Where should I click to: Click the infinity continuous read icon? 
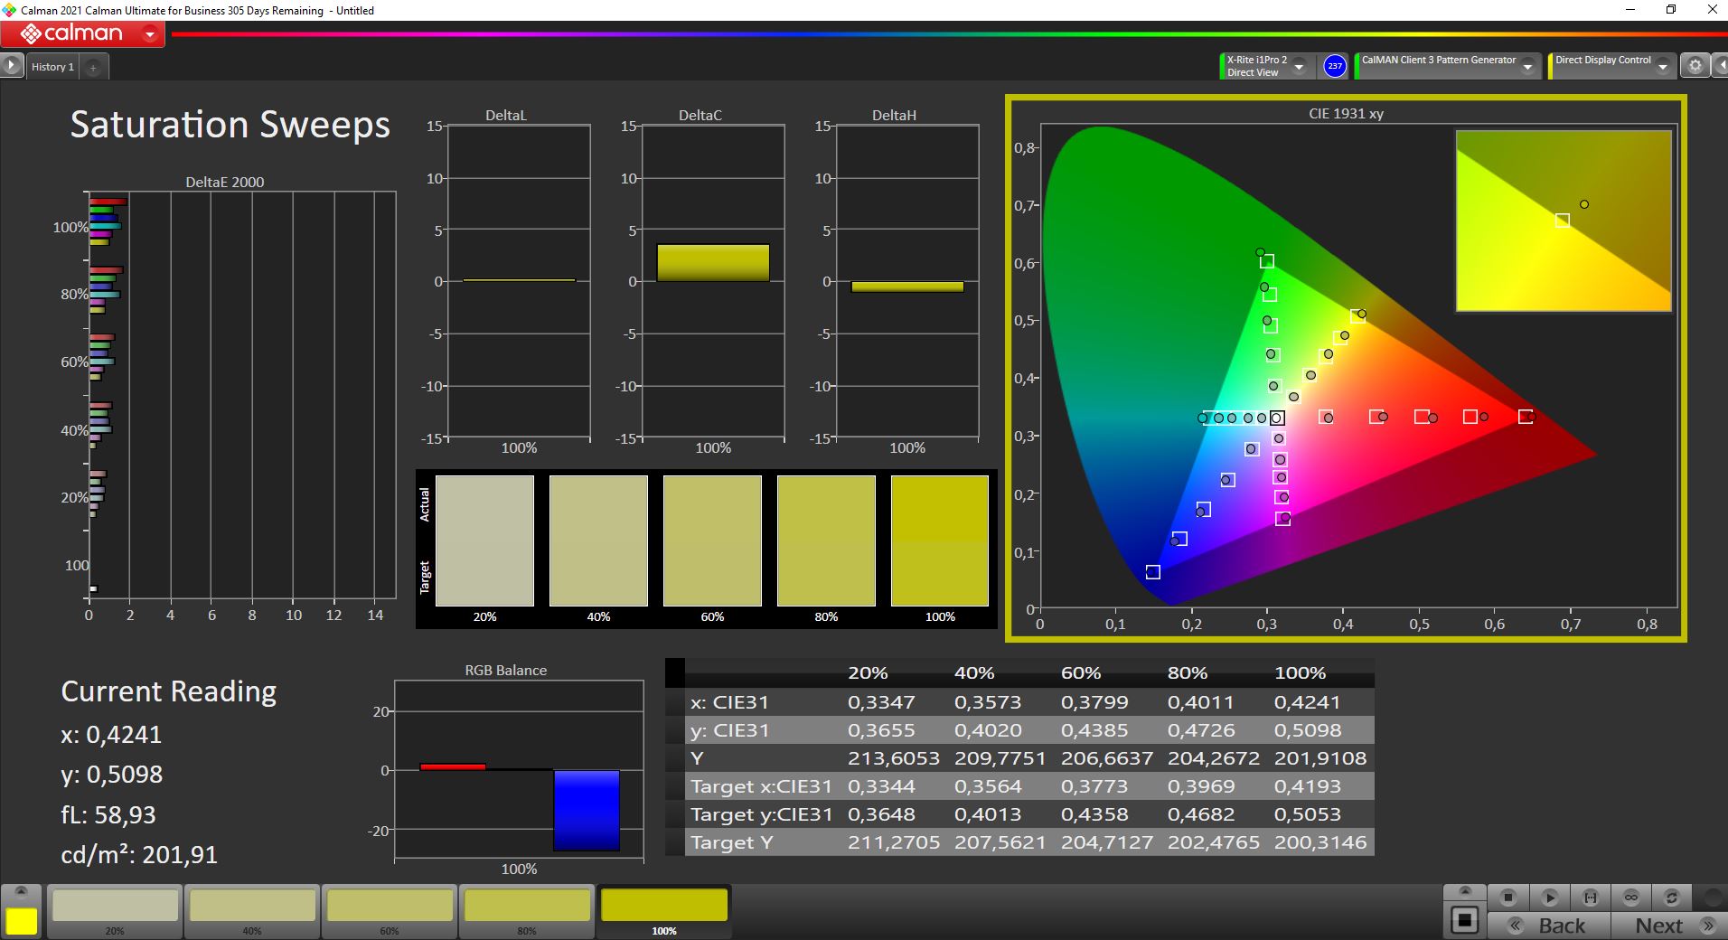1630,898
